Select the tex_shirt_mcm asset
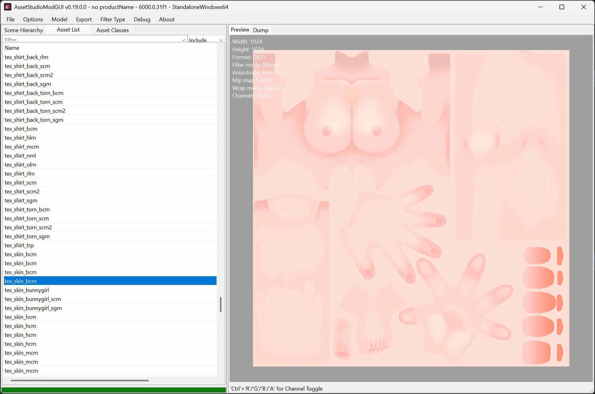This screenshot has width=595, height=394. click(110, 147)
